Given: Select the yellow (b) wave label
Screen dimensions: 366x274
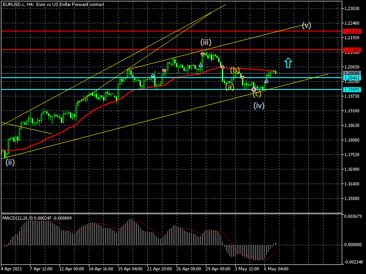Looking at the screenshot, I should tap(235, 70).
